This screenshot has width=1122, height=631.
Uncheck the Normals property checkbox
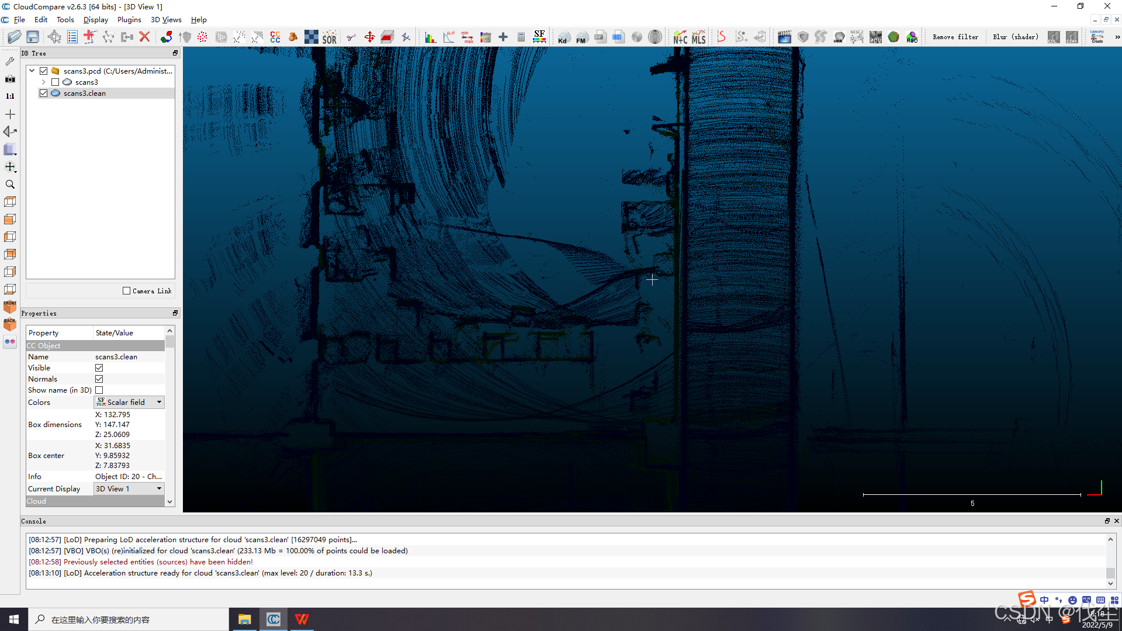click(99, 379)
